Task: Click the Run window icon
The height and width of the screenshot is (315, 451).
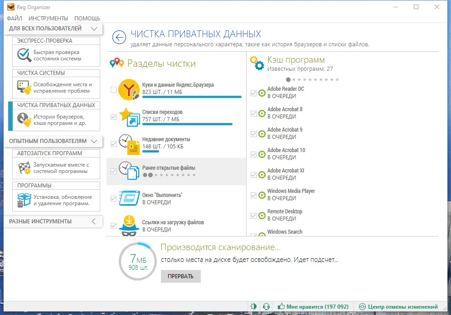Action: 130,198
